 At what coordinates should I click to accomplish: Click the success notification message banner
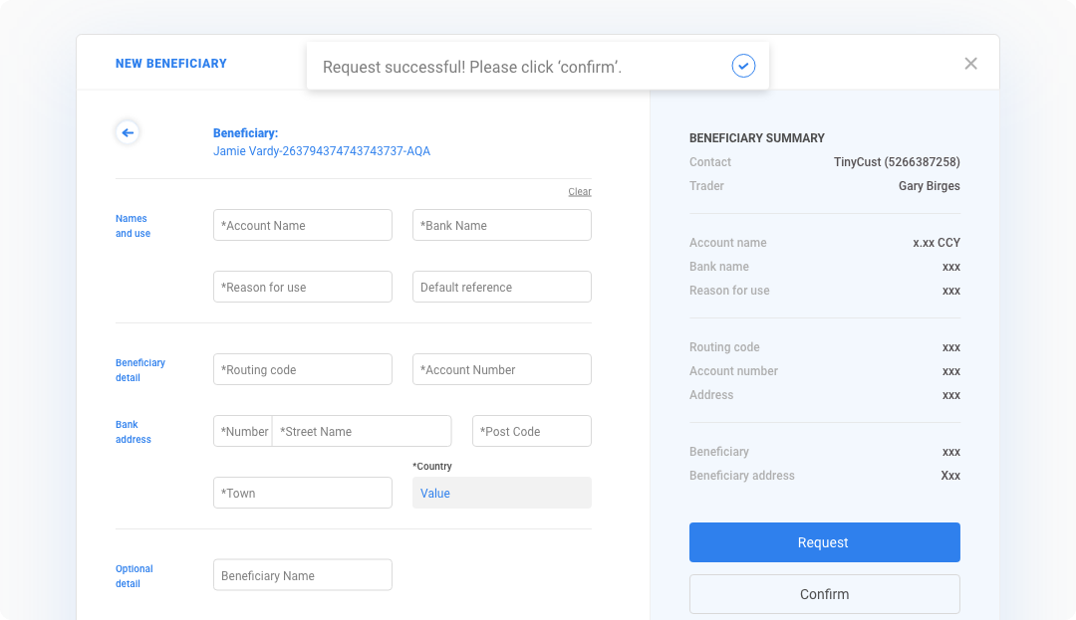(537, 66)
